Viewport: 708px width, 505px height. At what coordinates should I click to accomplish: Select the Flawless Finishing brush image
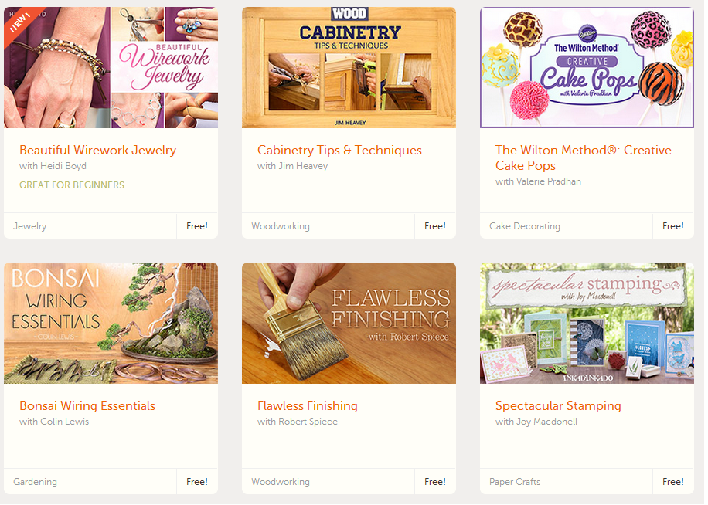click(x=349, y=324)
